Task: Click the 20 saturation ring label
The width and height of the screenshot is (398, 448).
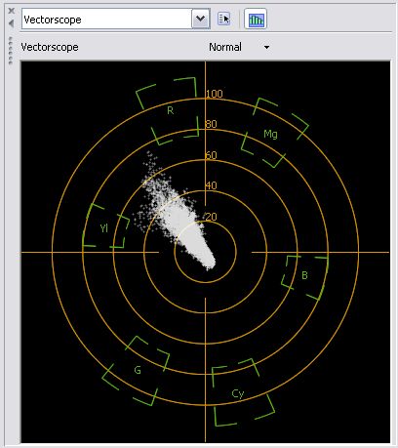Action: (x=212, y=217)
